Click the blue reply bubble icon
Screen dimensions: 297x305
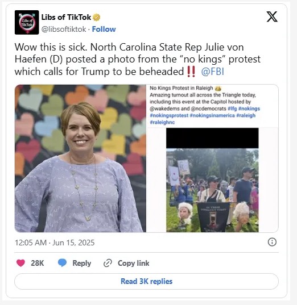coord(63,263)
